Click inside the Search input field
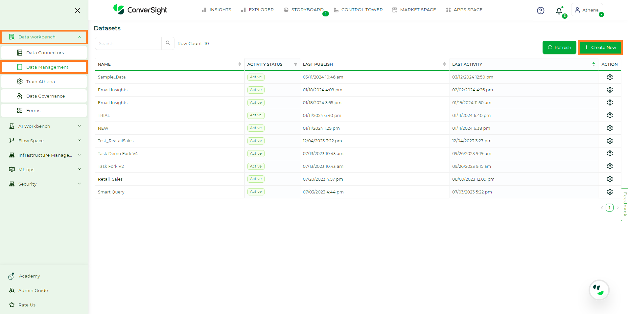 click(128, 43)
